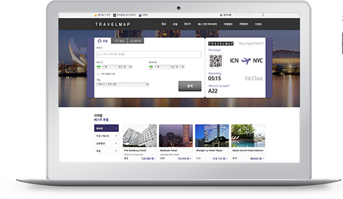343x199 pixels.
Task: Open the Radisson Hotel listing
Action: coord(176,143)
